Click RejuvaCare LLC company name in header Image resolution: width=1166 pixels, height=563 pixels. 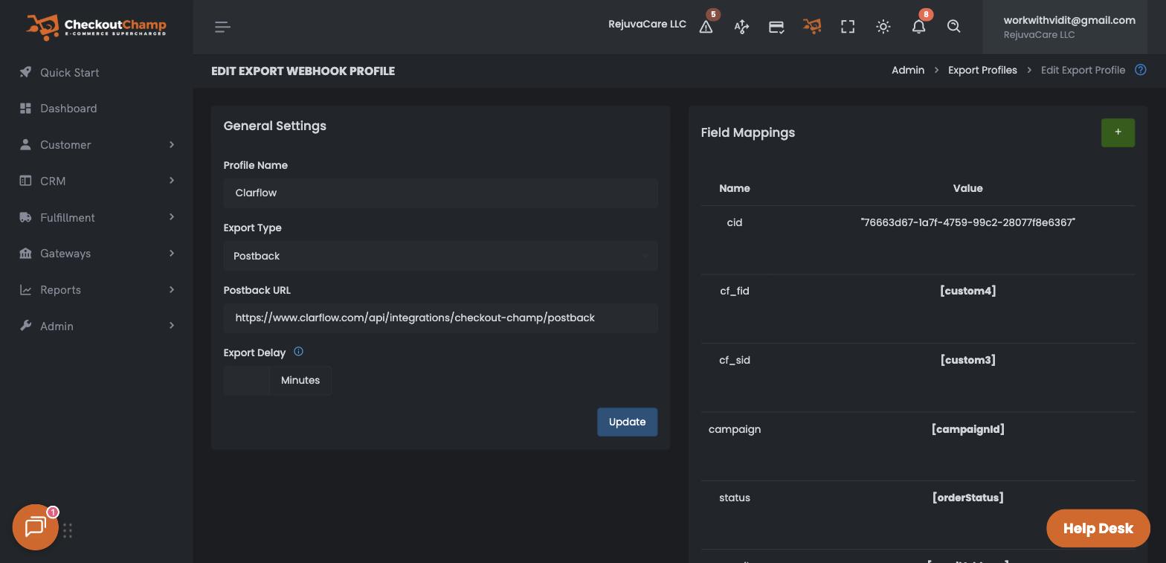[647, 24]
